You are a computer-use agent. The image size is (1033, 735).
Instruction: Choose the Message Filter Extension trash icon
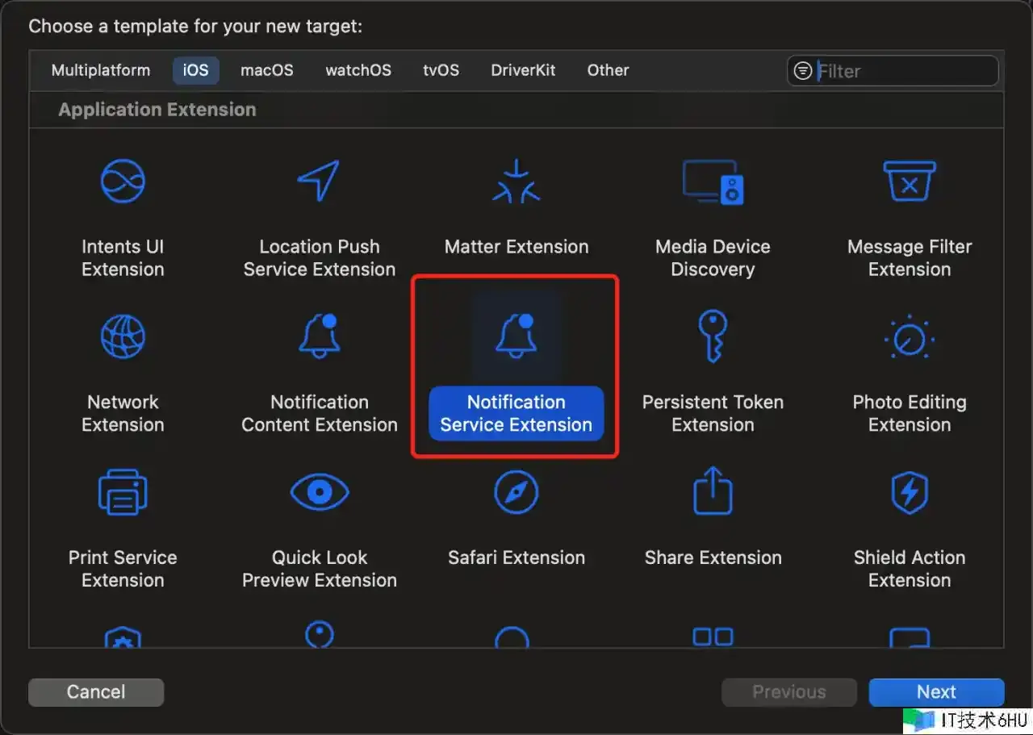click(910, 181)
